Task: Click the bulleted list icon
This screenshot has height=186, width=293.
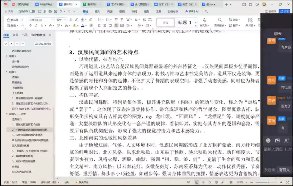Action: (100, 20)
